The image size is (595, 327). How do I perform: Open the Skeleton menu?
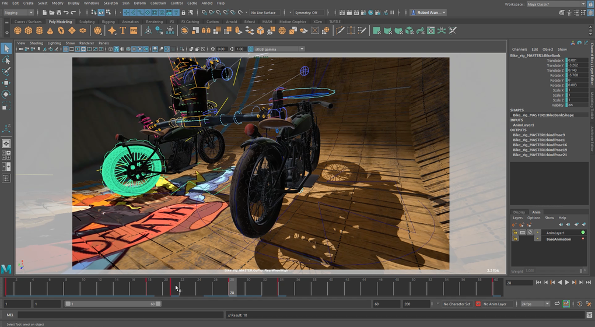tap(110, 3)
